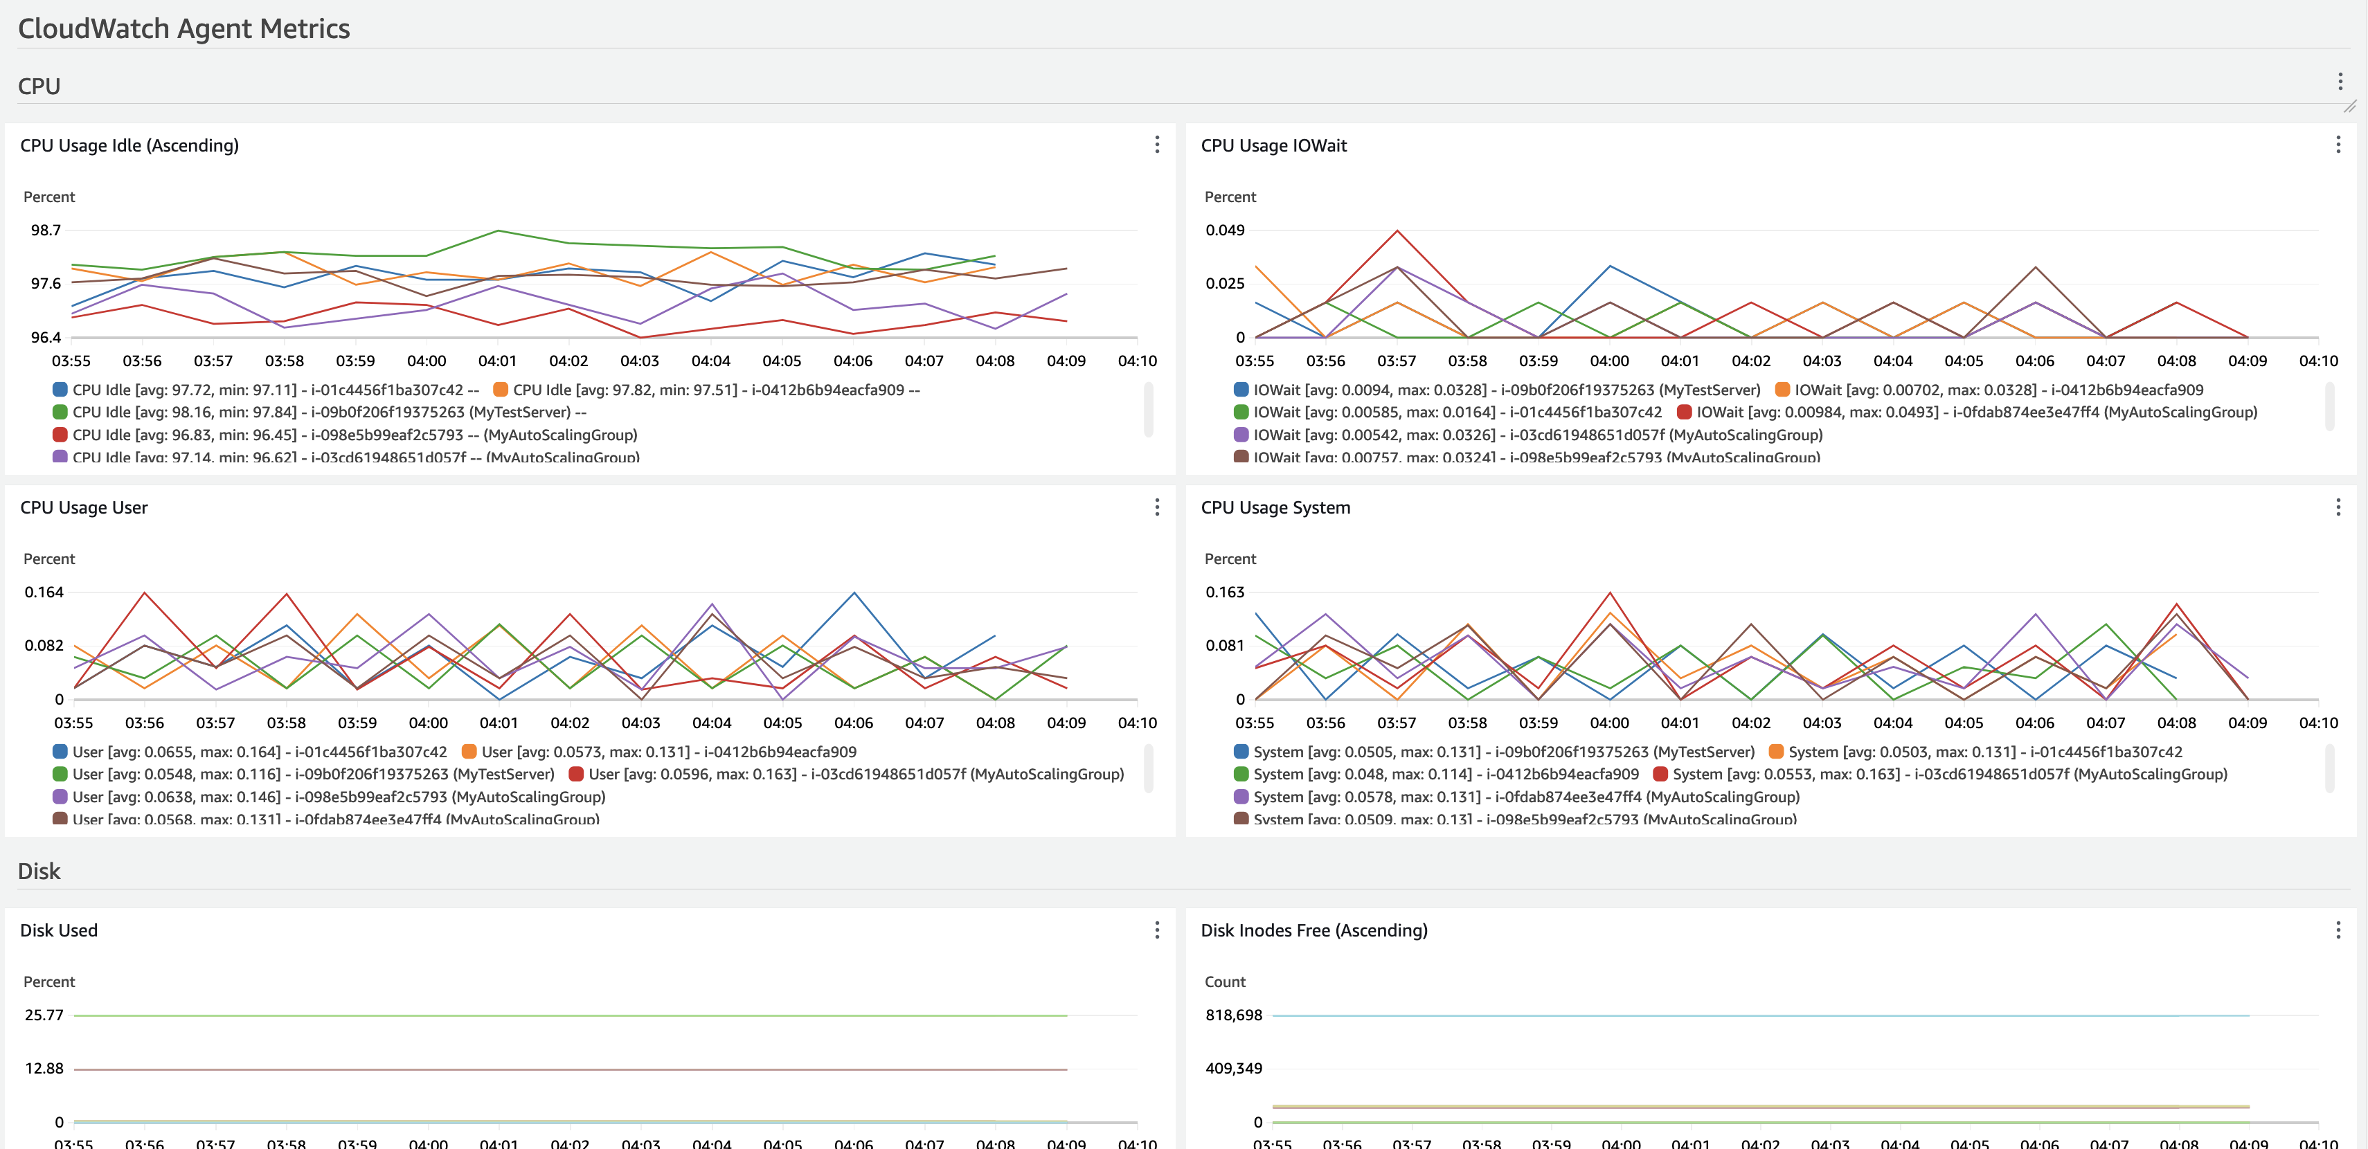Viewport: 2368px width, 1149px height.
Task: Open CPU Usage System widget actions menu
Action: [2338, 507]
